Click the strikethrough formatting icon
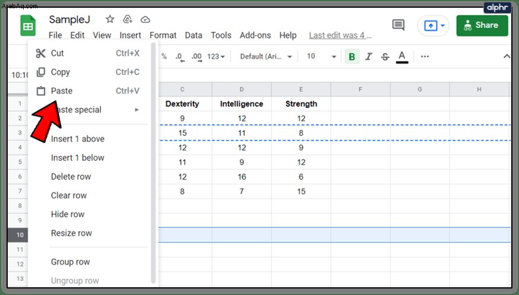The width and height of the screenshot is (519, 295). point(385,56)
